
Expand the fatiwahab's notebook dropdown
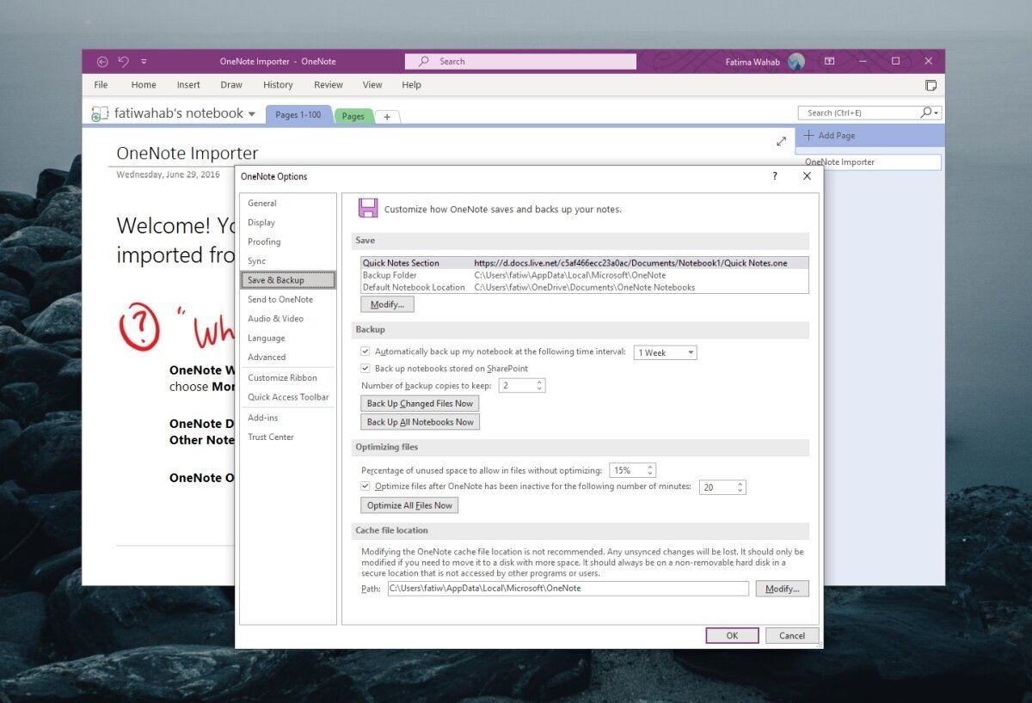[x=250, y=113]
